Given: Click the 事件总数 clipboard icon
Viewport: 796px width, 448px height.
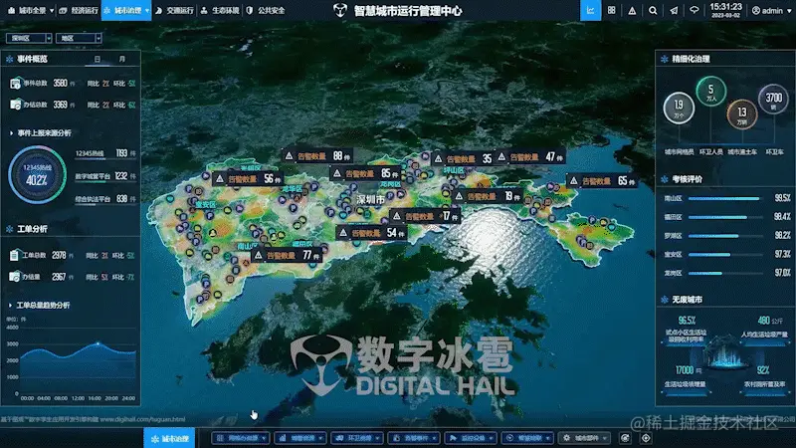Looking at the screenshot, I should [16, 83].
